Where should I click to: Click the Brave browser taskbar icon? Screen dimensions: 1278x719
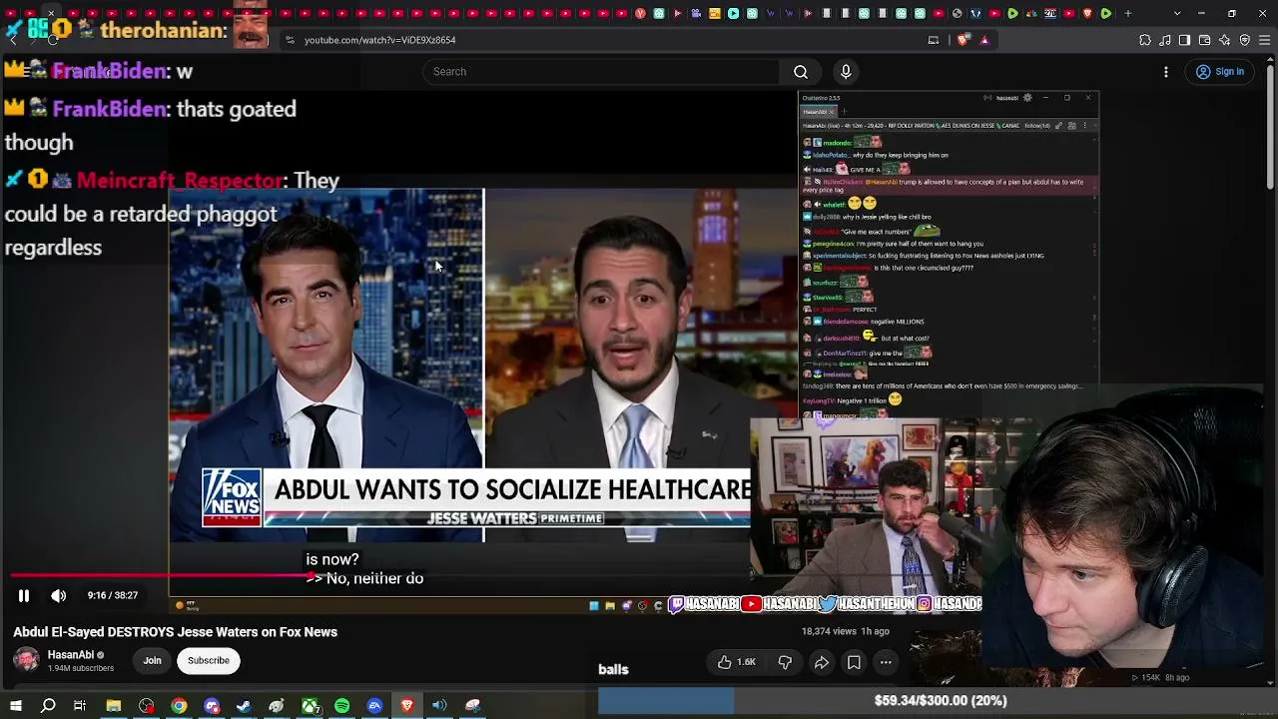pyautogui.click(x=407, y=706)
